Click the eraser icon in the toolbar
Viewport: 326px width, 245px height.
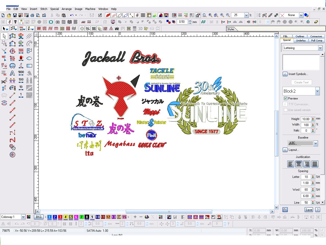click(x=316, y=22)
